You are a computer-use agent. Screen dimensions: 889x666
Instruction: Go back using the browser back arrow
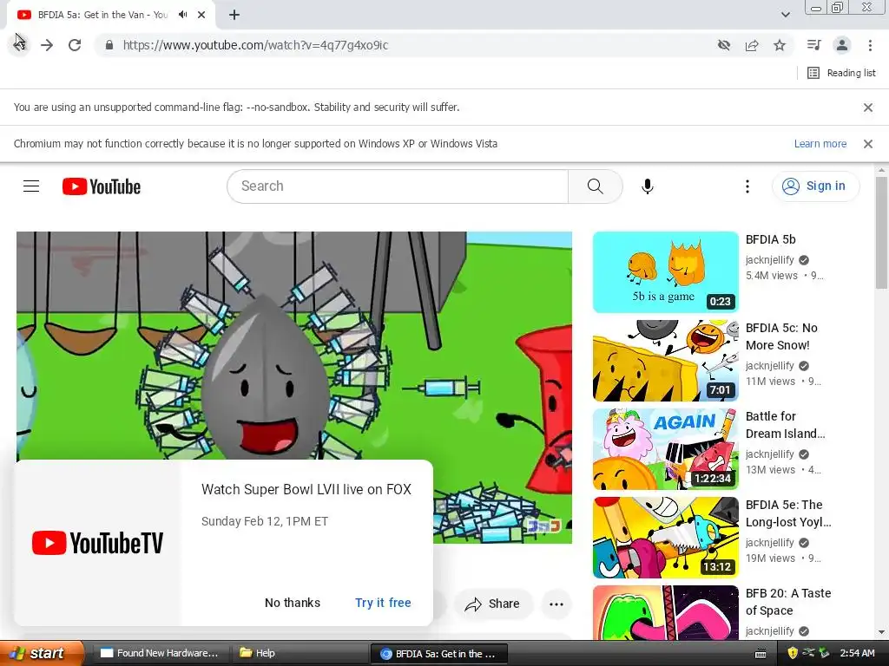coord(19,45)
